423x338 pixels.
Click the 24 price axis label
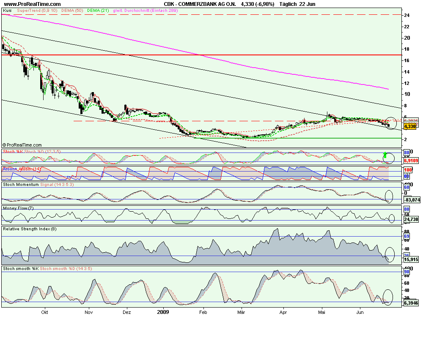pyautogui.click(x=407, y=15)
